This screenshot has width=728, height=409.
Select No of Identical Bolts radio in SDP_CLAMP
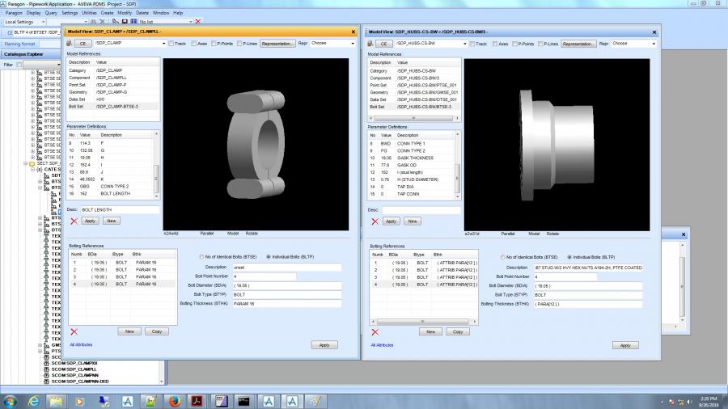(x=201, y=256)
